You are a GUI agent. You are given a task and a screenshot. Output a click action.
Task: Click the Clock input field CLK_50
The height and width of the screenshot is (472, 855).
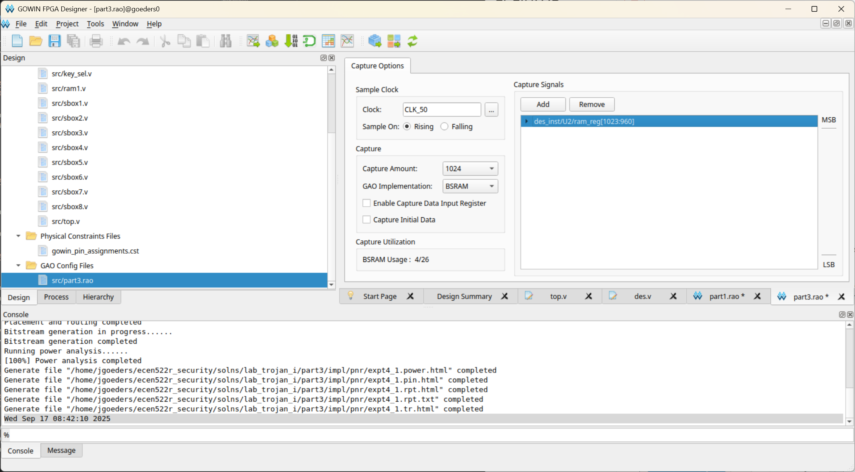[442, 110]
